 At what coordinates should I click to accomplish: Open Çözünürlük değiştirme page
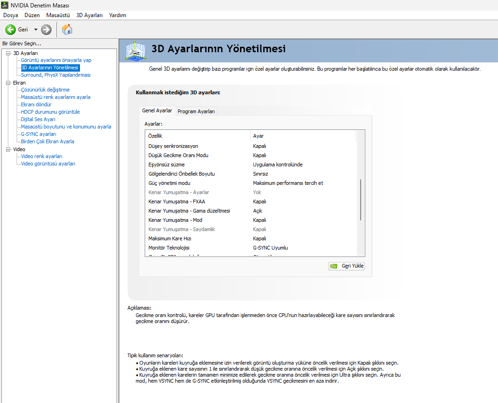coord(45,90)
